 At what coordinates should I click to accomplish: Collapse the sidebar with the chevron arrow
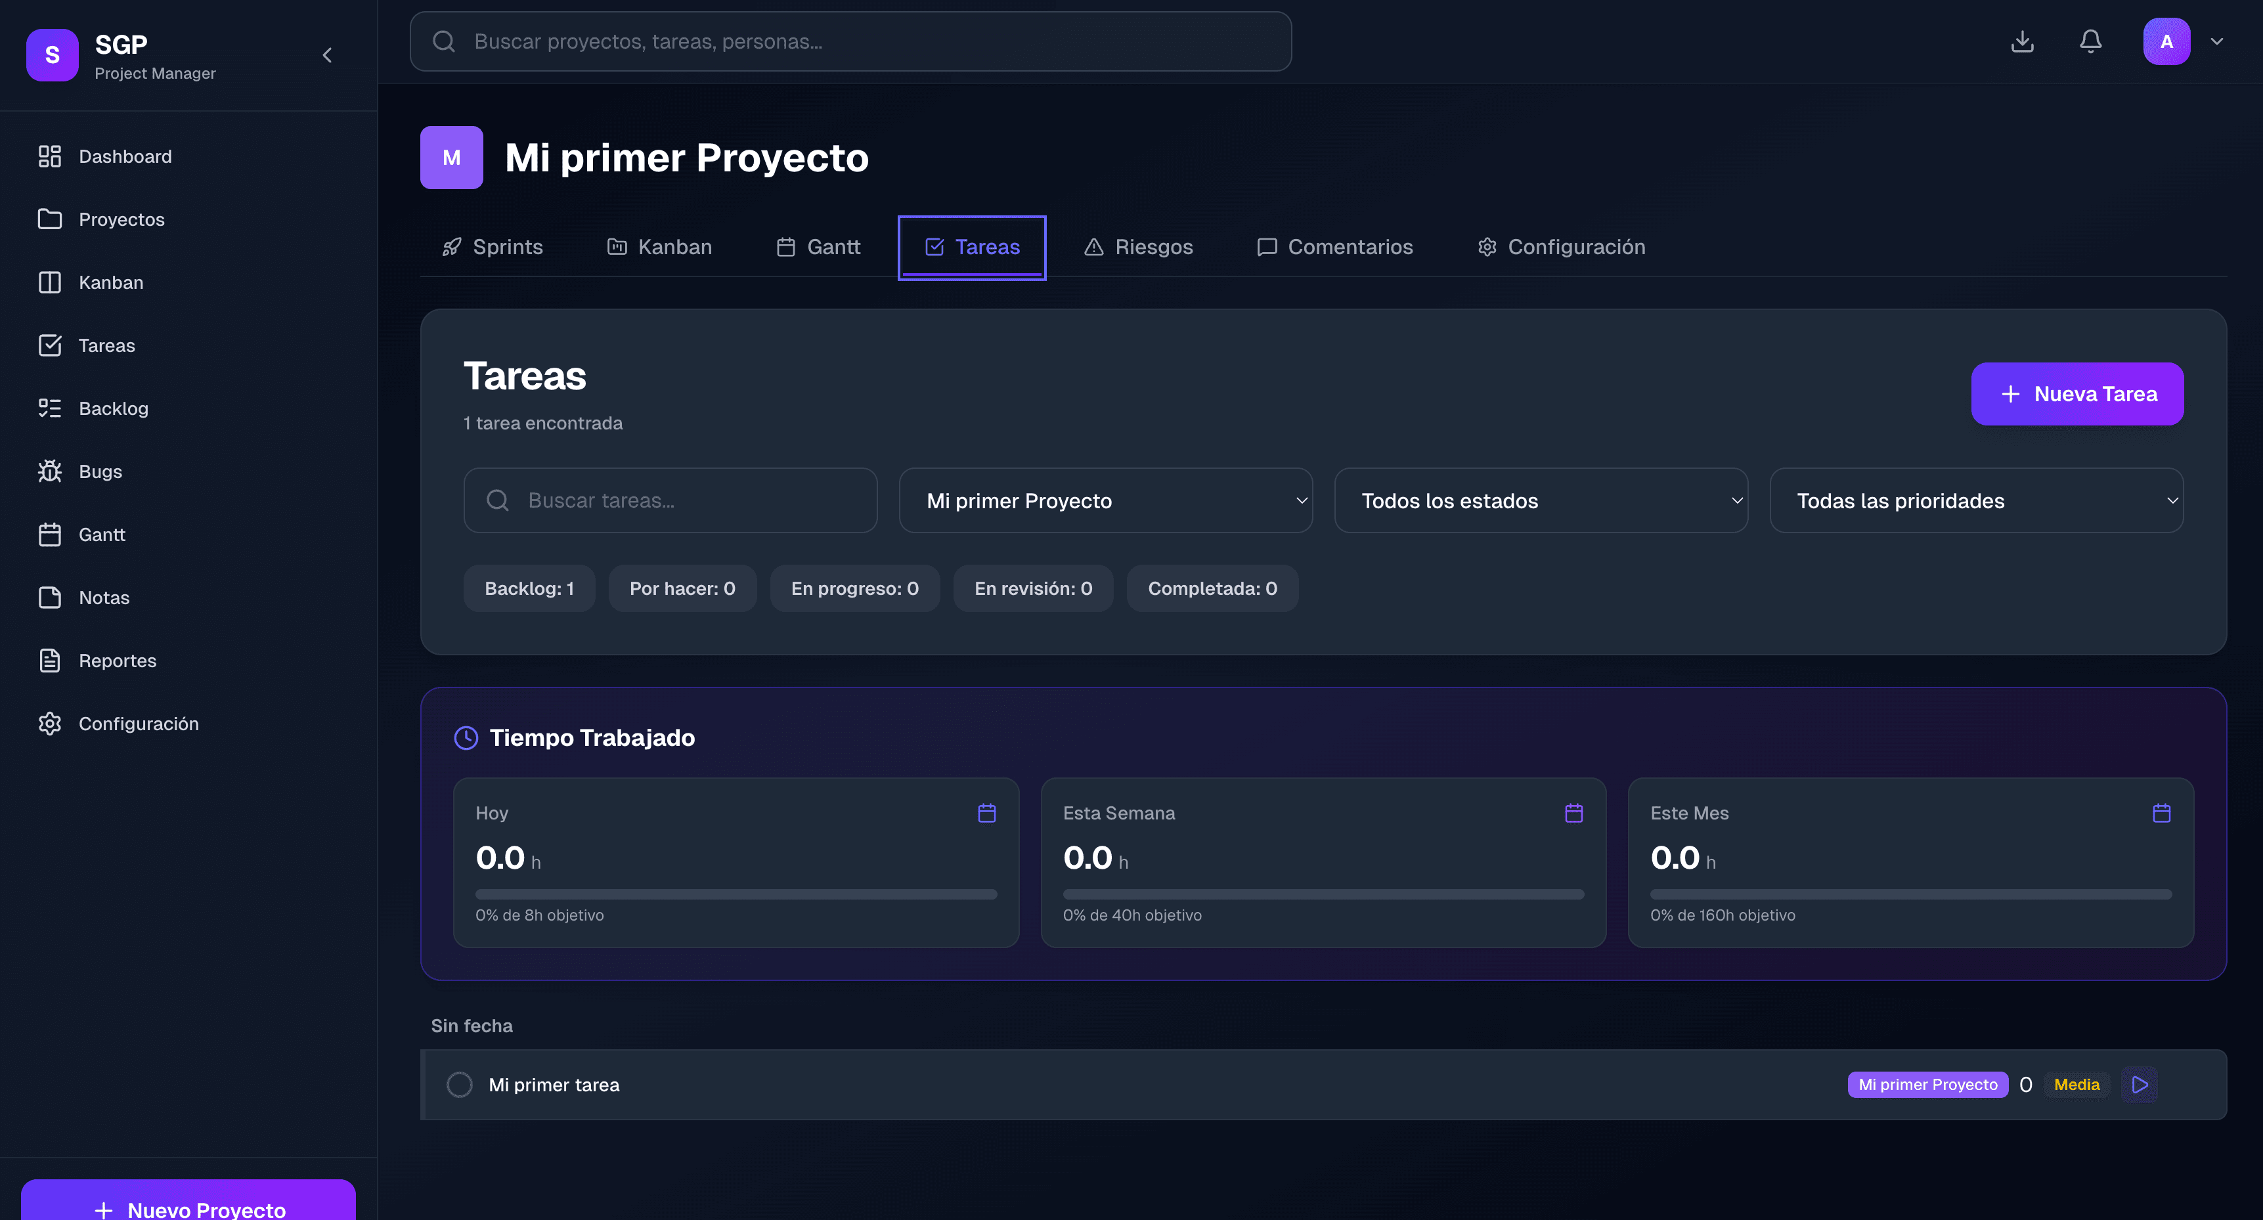pos(327,54)
